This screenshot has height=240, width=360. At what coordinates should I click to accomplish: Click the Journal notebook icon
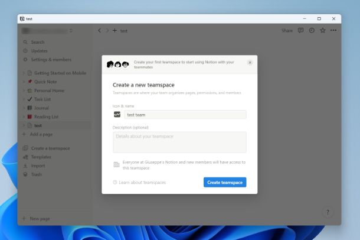click(x=30, y=108)
